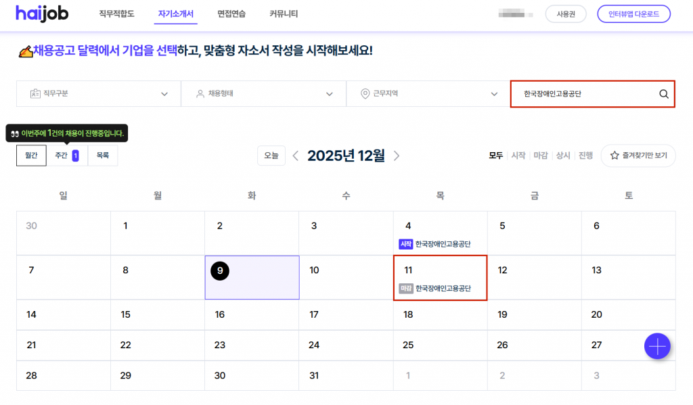The height and width of the screenshot is (405, 693).
Task: Go to next month arrow
Action: pos(397,156)
